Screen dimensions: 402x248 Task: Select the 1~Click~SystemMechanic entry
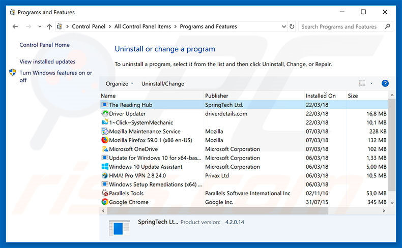coord(141,122)
